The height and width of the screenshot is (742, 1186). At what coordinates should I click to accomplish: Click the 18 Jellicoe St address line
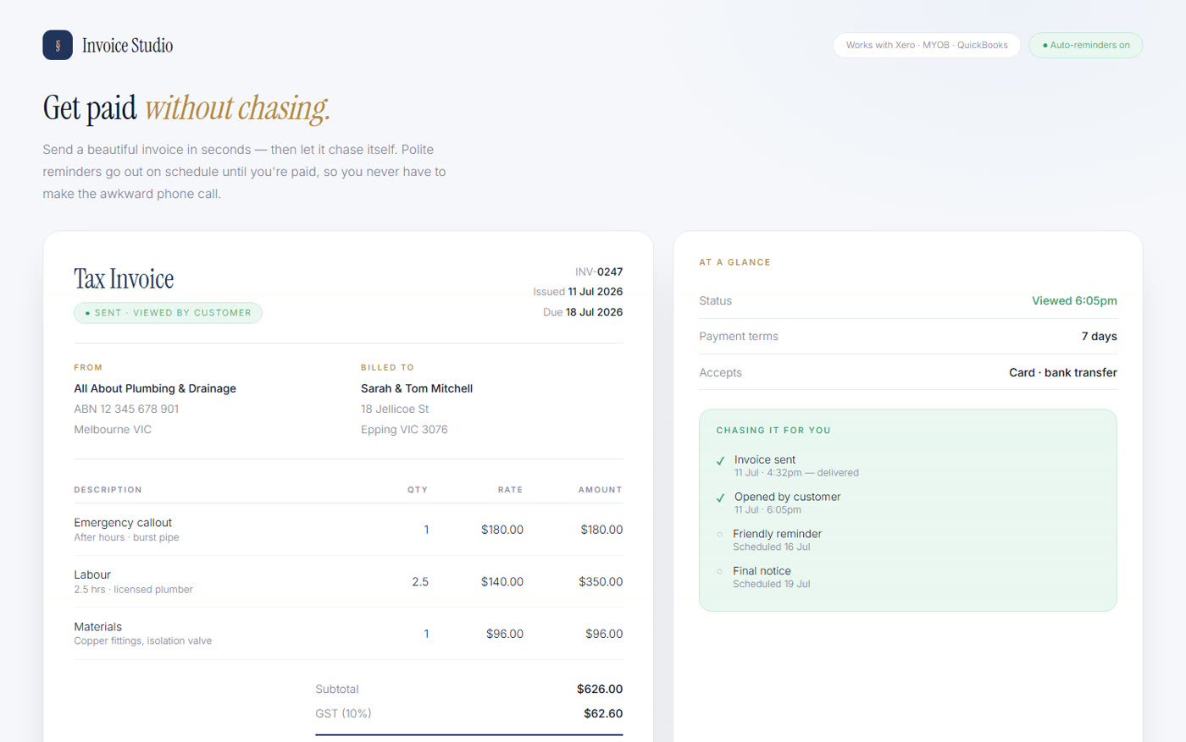tap(395, 409)
